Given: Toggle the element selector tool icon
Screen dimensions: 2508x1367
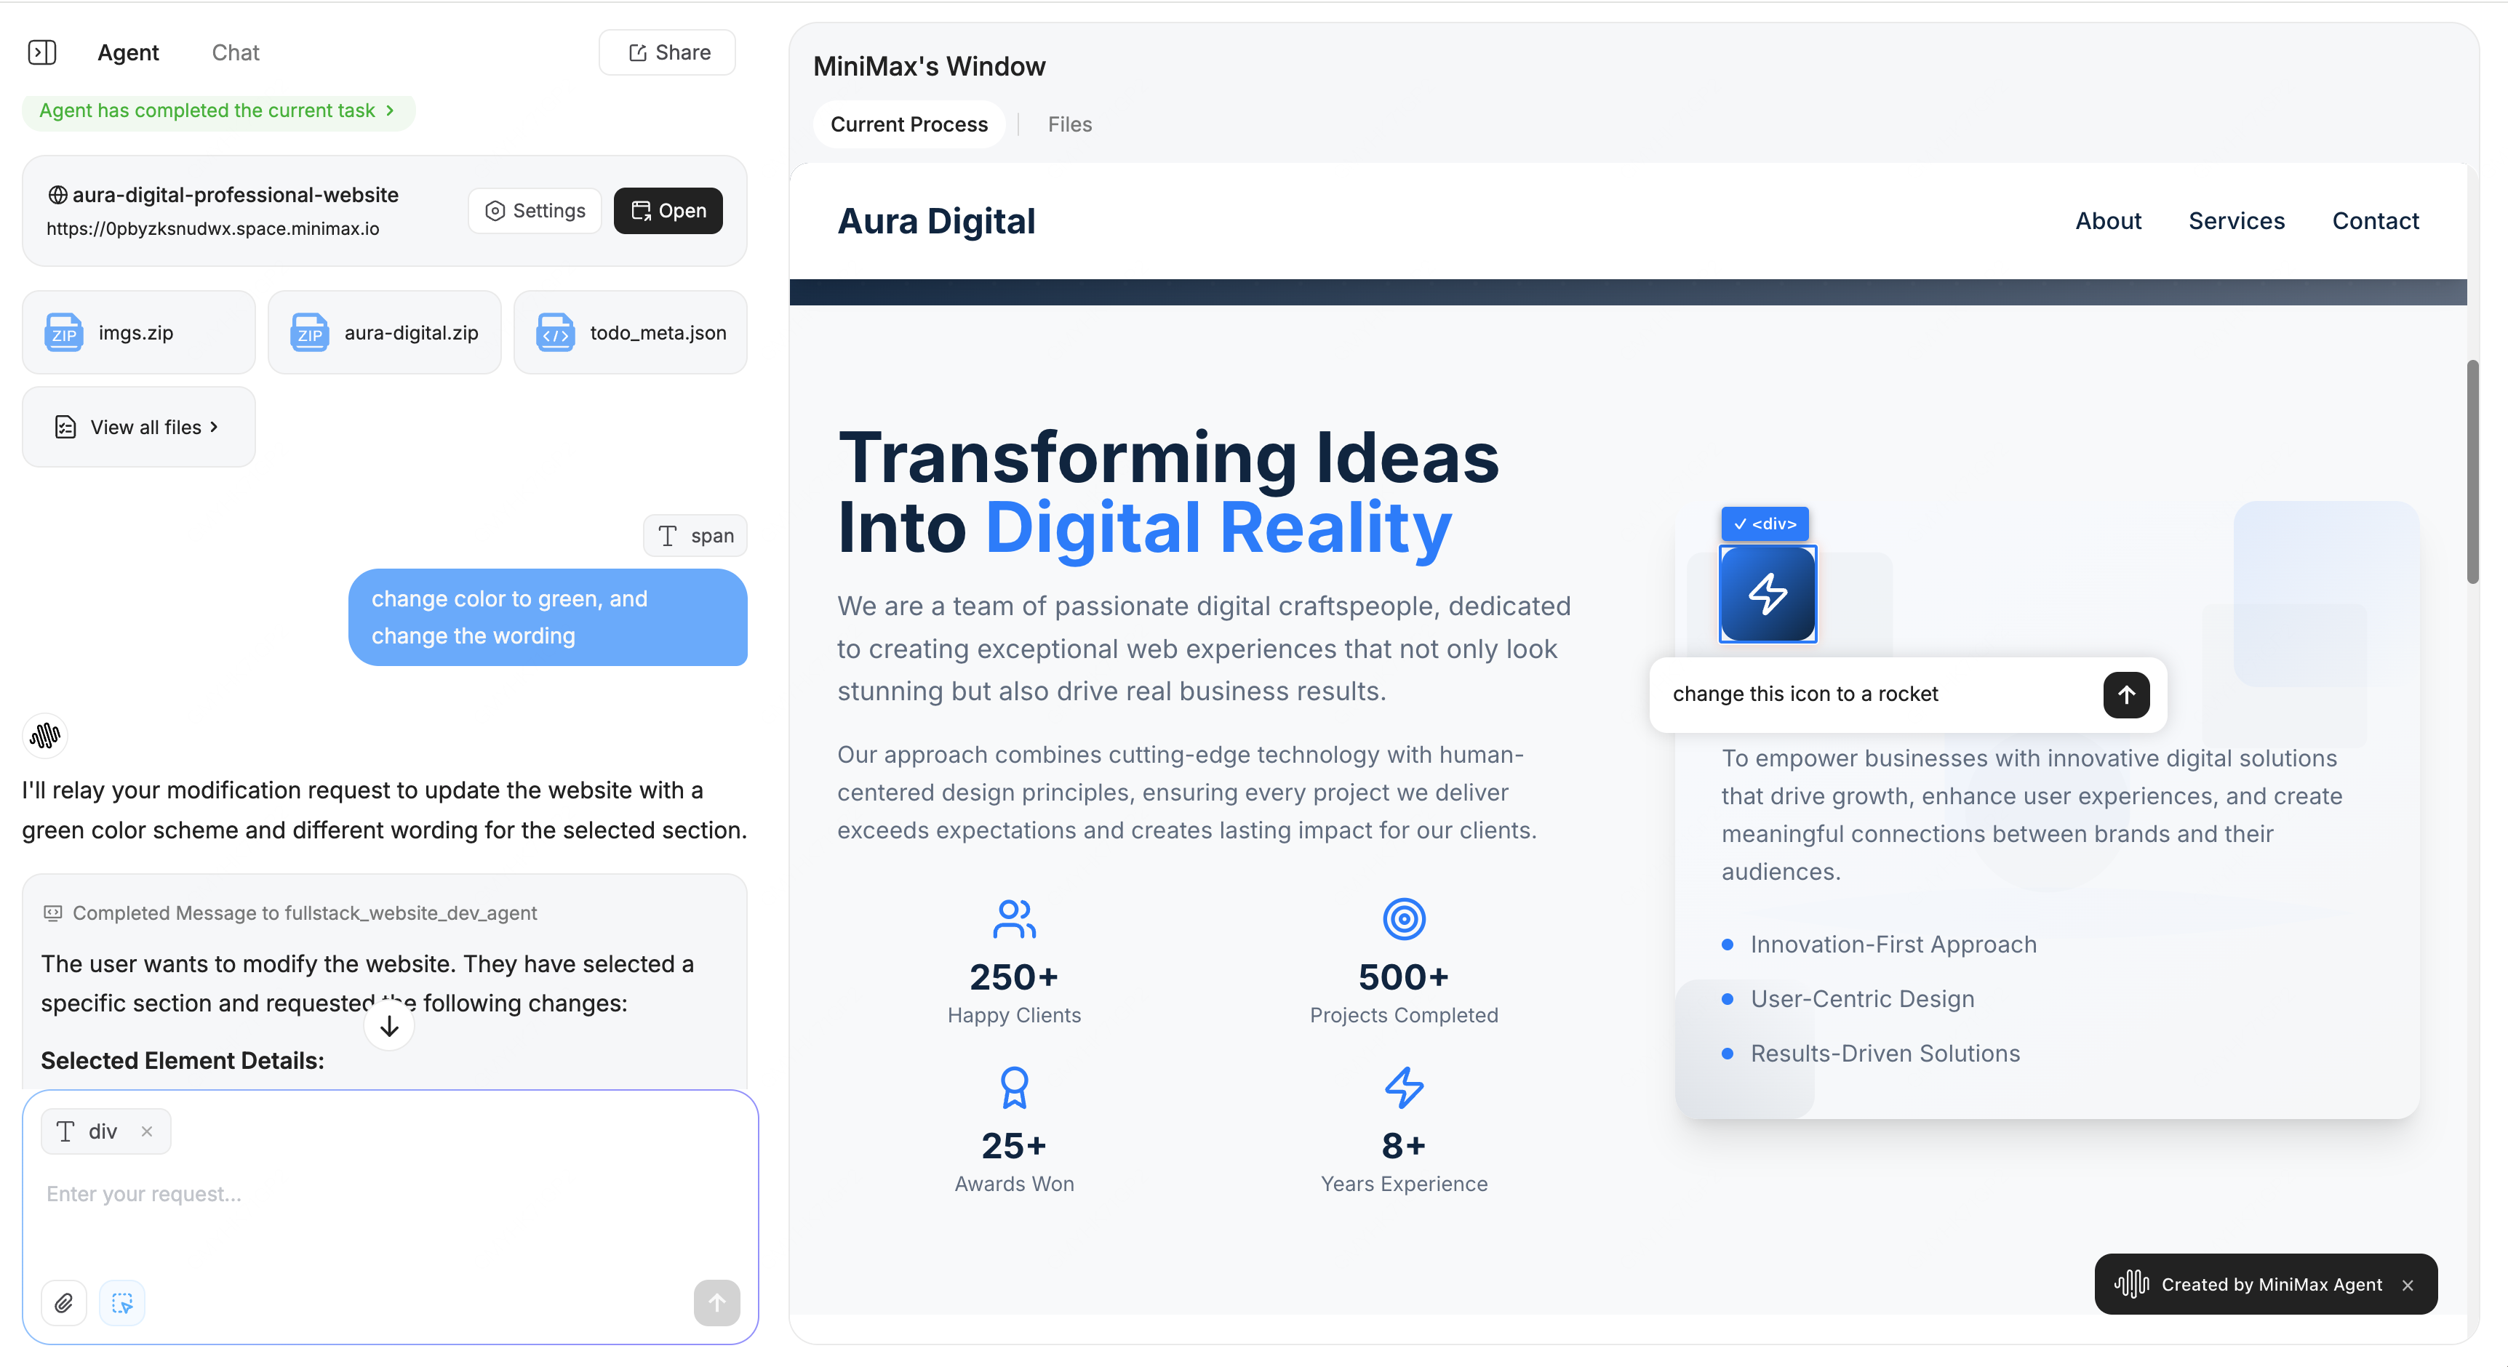Looking at the screenshot, I should [x=121, y=1302].
